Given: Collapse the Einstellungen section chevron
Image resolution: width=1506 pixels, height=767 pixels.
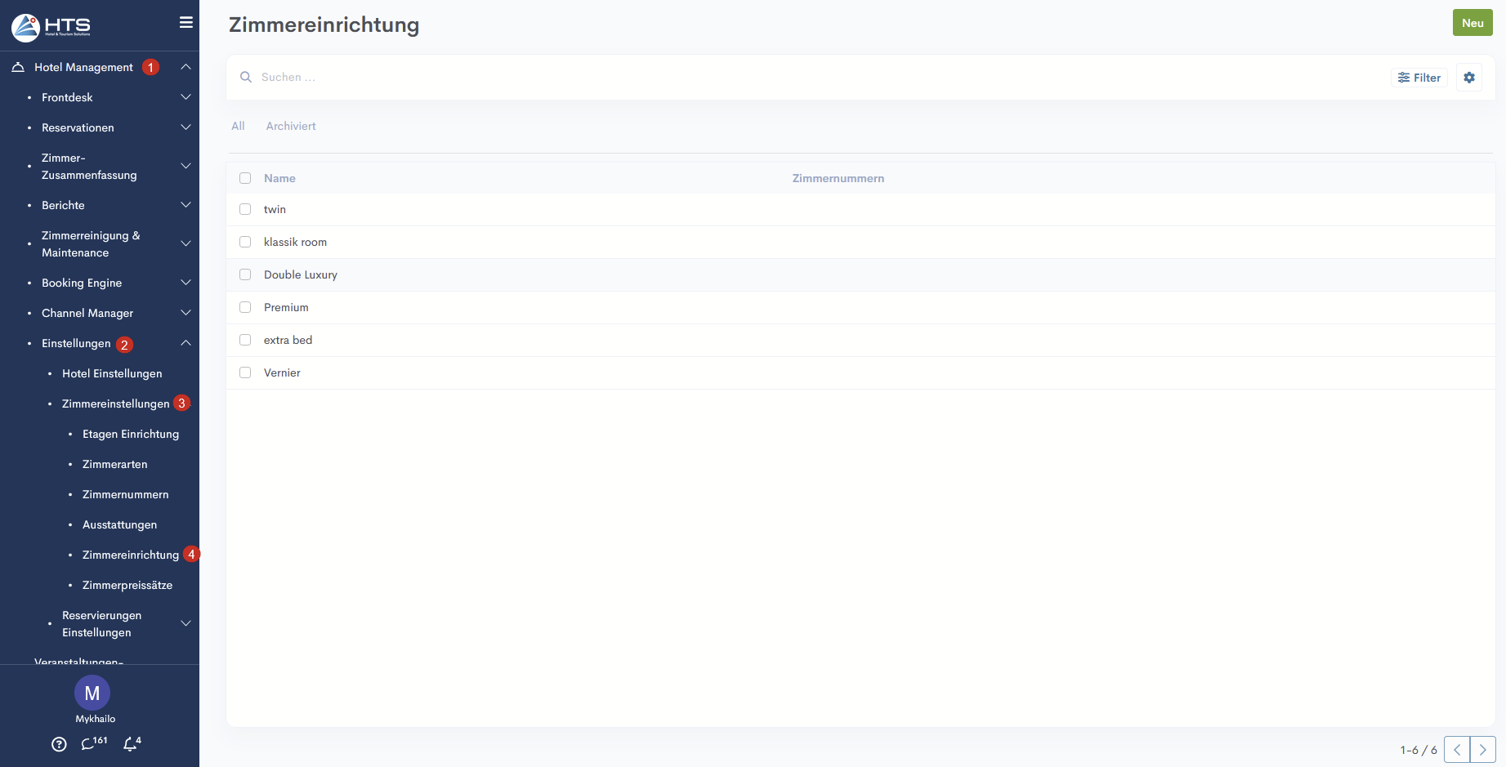Looking at the screenshot, I should [185, 343].
